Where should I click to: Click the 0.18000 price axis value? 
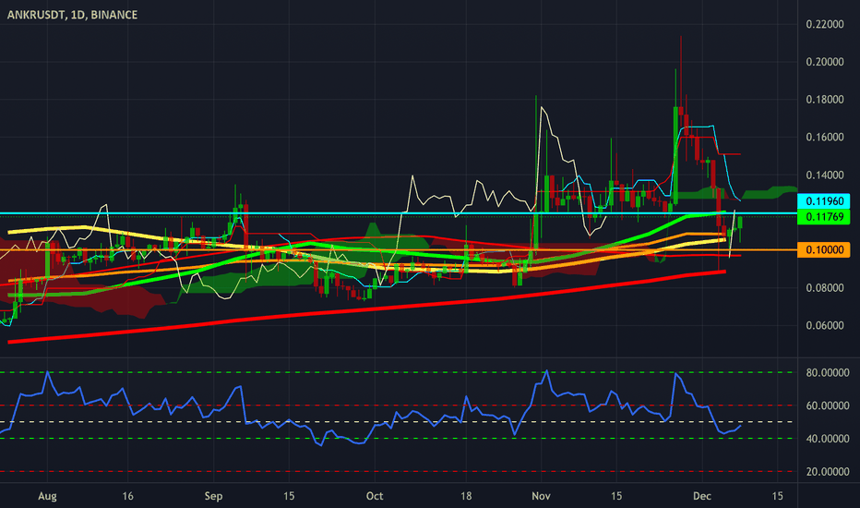(824, 100)
